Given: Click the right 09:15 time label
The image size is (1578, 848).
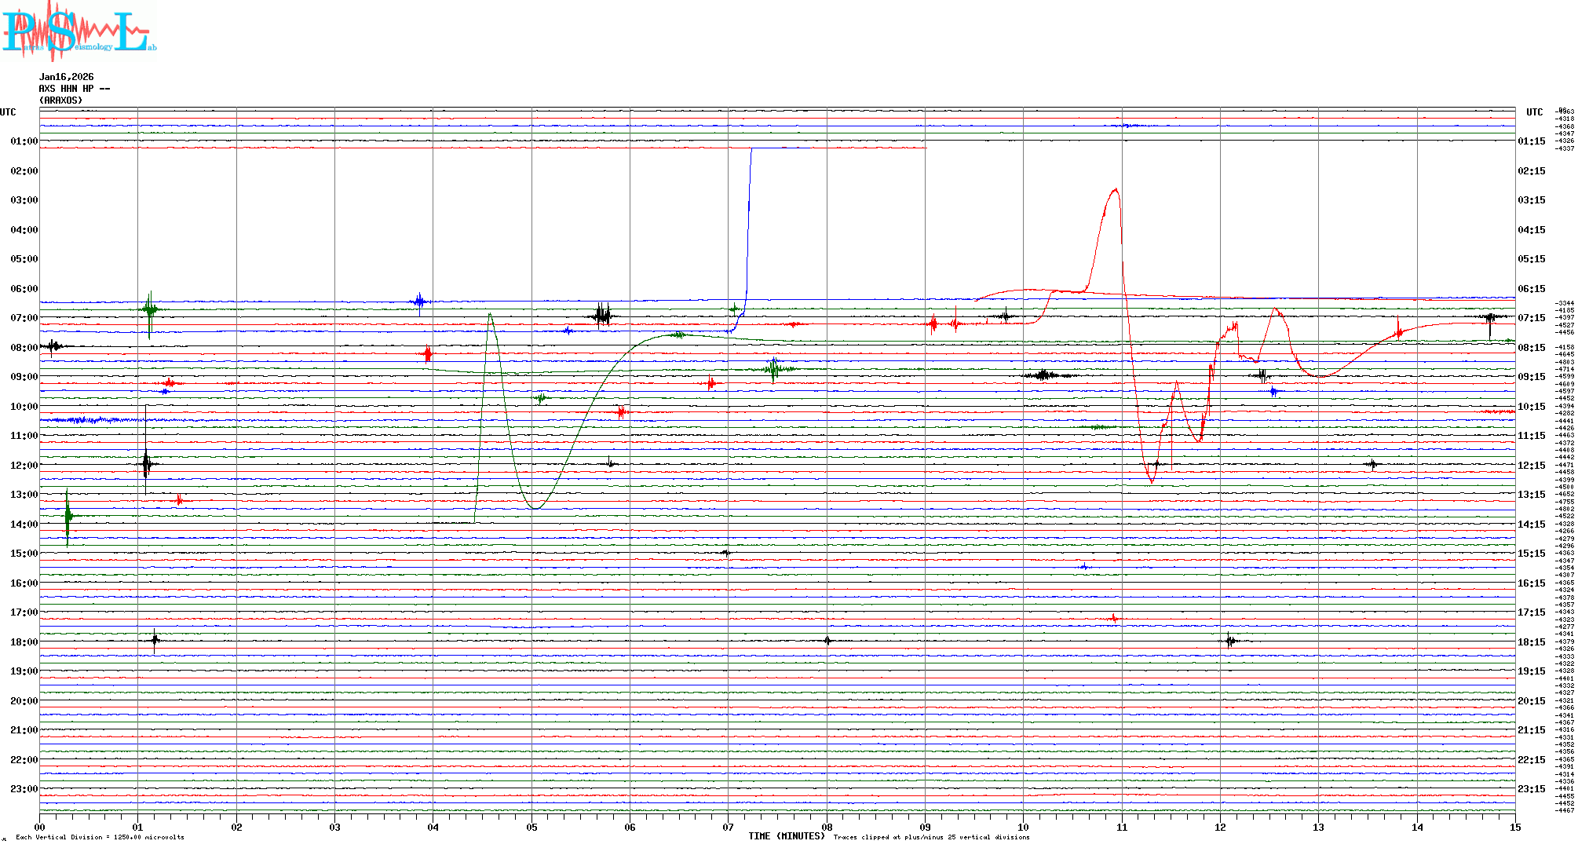Looking at the screenshot, I should [x=1531, y=377].
